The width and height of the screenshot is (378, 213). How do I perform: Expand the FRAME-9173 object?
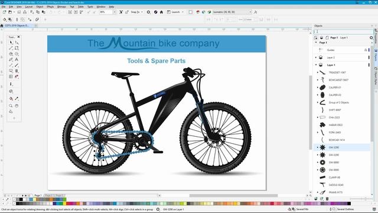[318, 192]
